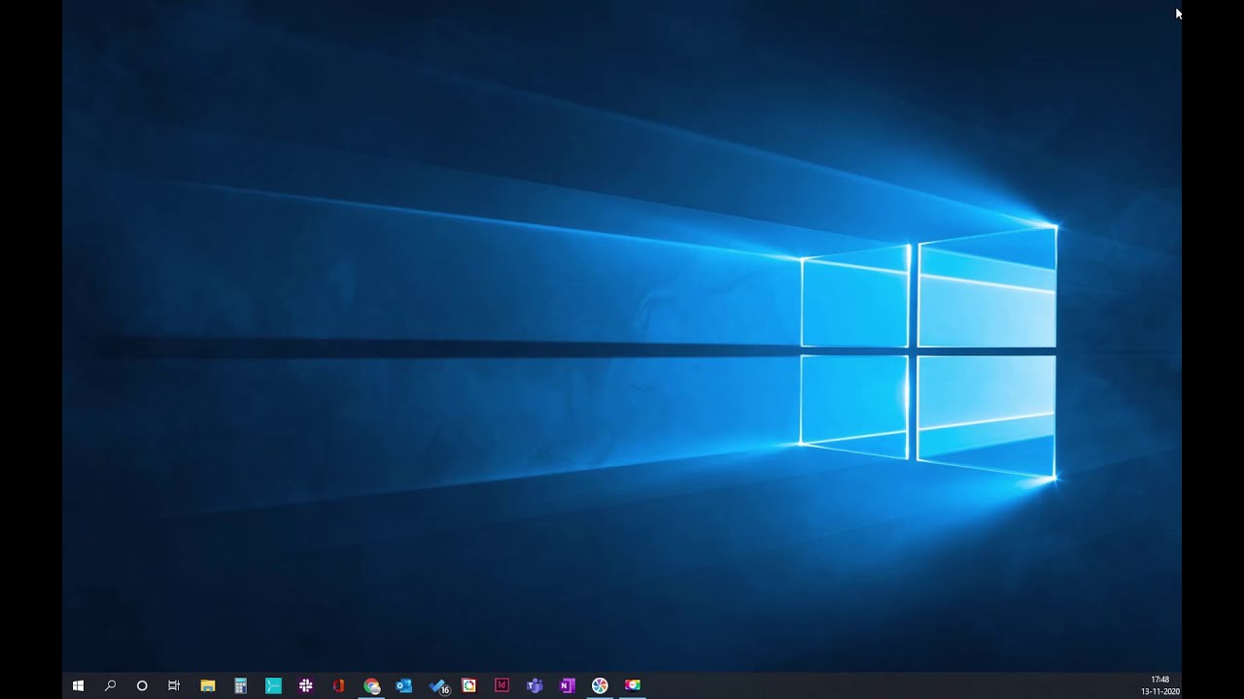Open Outlook from the taskbar
The height and width of the screenshot is (699, 1244).
pyautogui.click(x=404, y=685)
